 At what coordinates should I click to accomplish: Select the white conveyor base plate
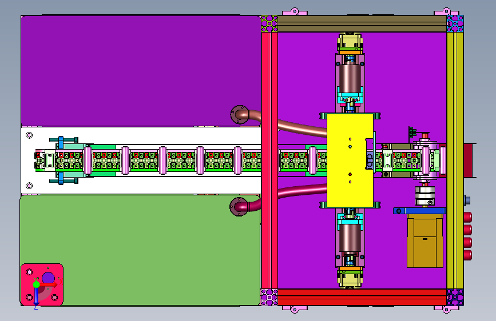pyautogui.click(x=141, y=160)
